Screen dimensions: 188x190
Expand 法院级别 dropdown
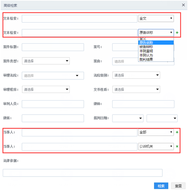pos(136,75)
